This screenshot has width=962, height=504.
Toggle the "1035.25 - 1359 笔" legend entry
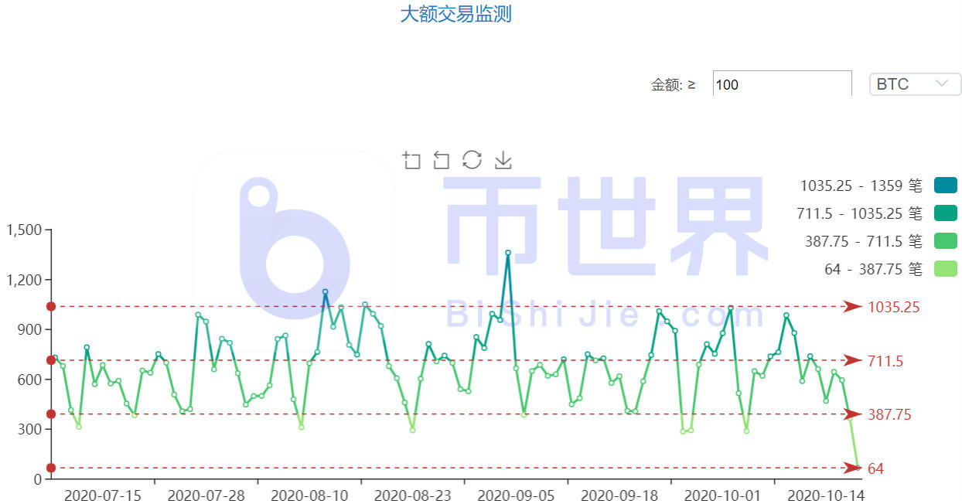click(861, 186)
